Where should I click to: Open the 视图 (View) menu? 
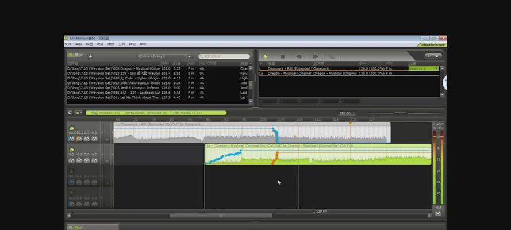click(x=89, y=44)
